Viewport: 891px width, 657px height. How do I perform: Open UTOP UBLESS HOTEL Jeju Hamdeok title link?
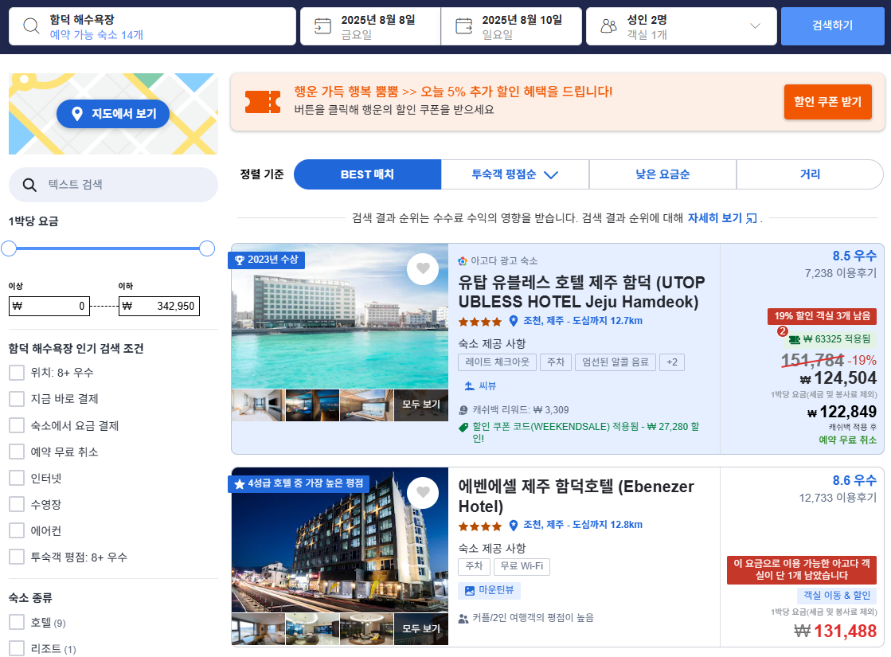(x=581, y=292)
